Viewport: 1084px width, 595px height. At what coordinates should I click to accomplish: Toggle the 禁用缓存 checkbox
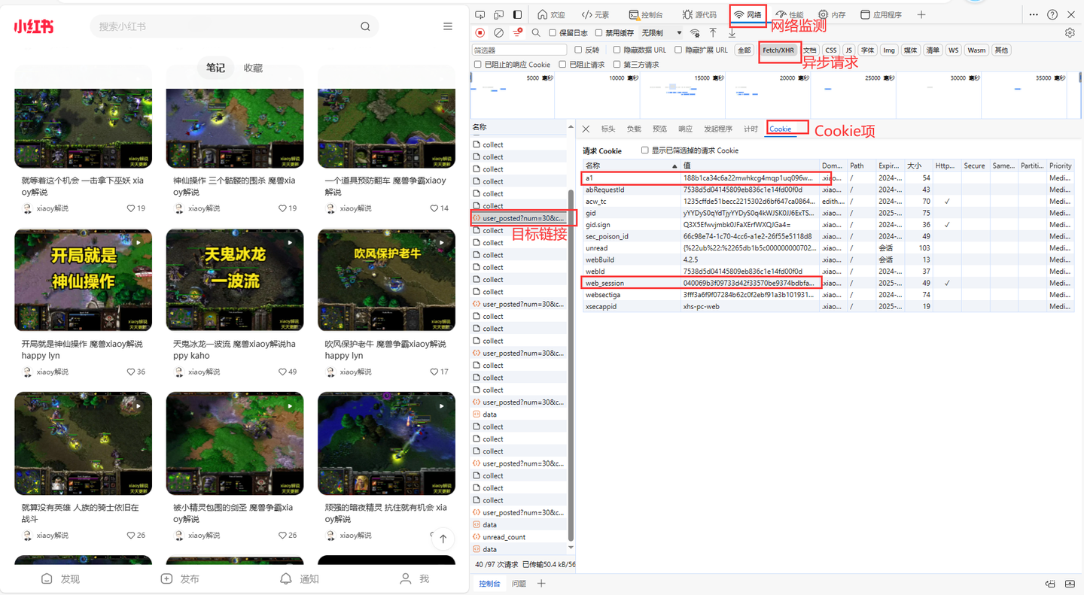(x=599, y=33)
